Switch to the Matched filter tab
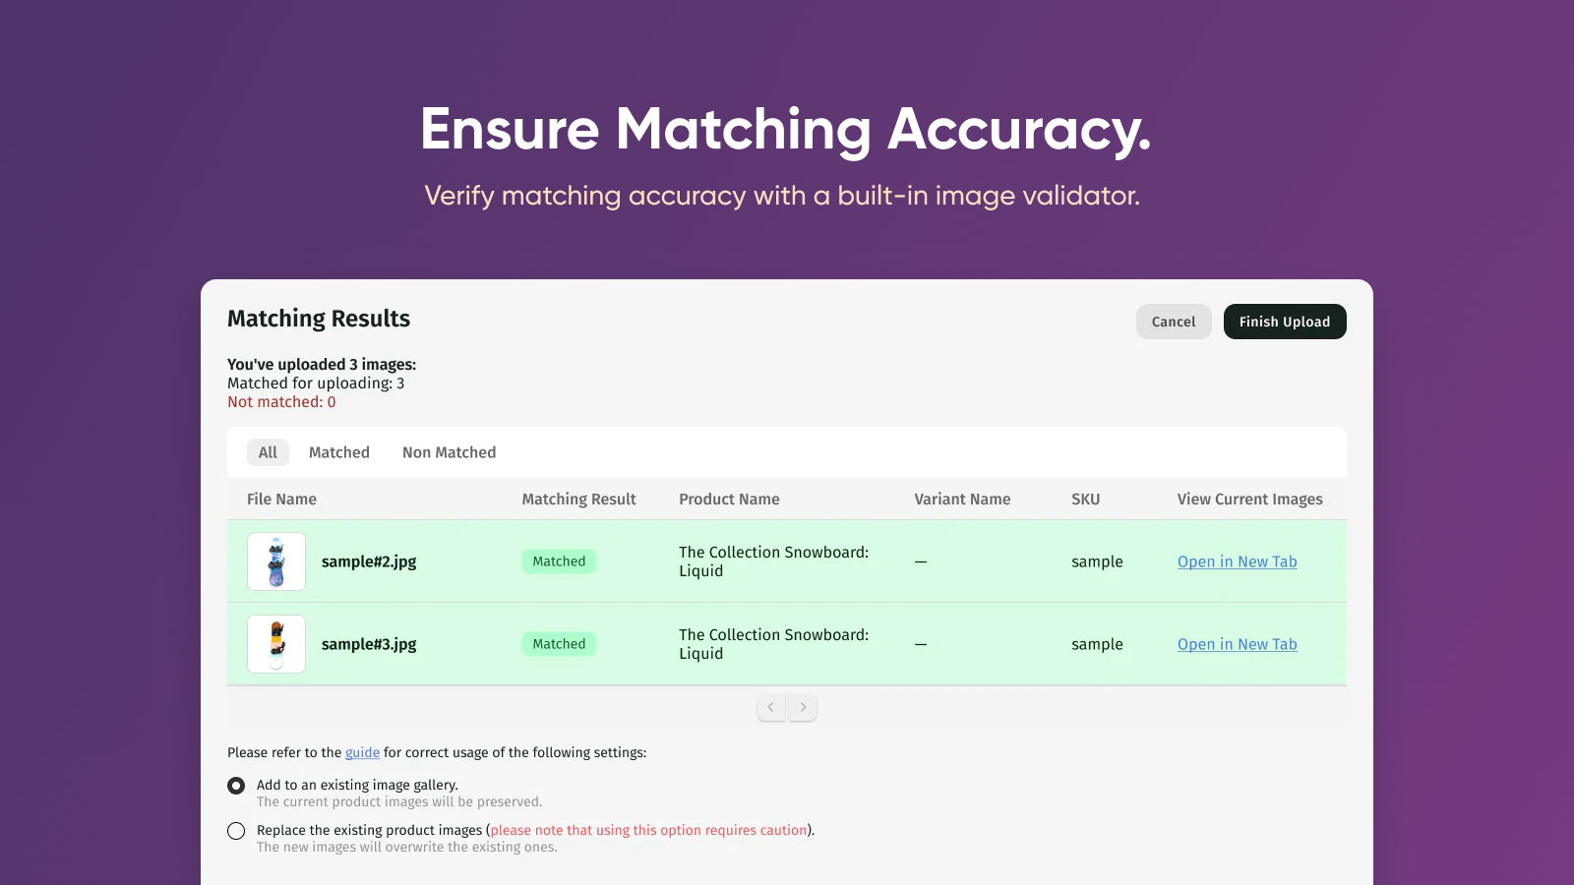Screen dimensions: 1574x885 click(338, 452)
